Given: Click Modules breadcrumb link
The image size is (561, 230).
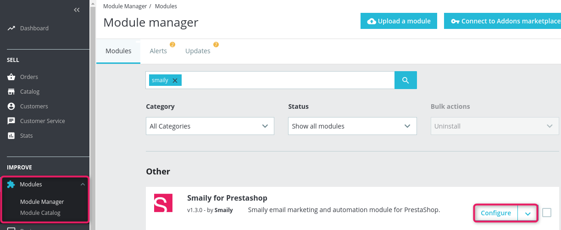Looking at the screenshot, I should (x=166, y=6).
